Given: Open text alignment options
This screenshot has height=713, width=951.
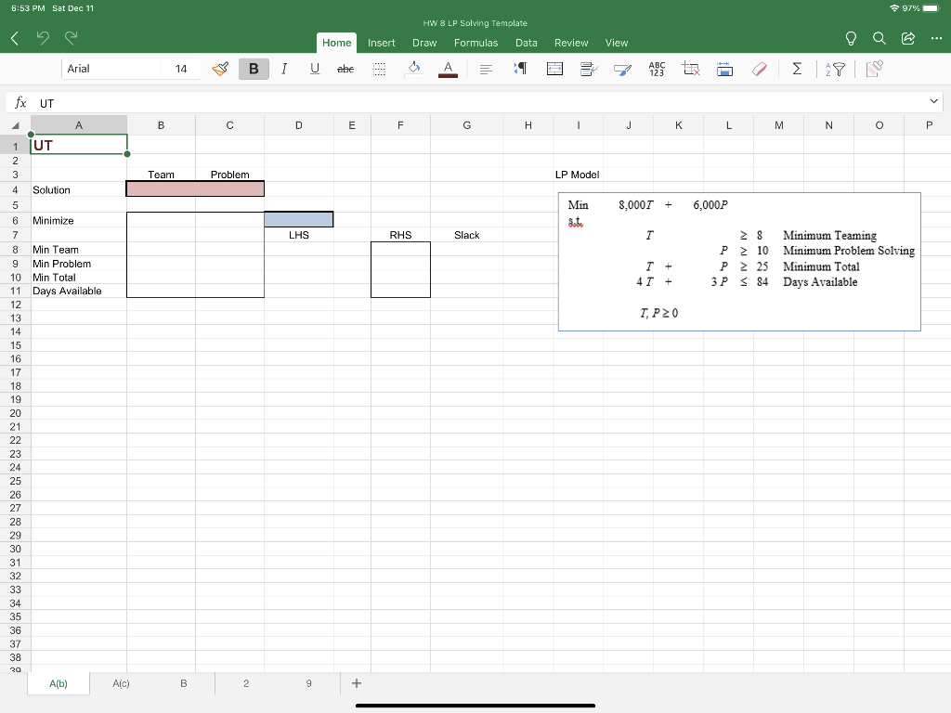Looking at the screenshot, I should pos(485,69).
